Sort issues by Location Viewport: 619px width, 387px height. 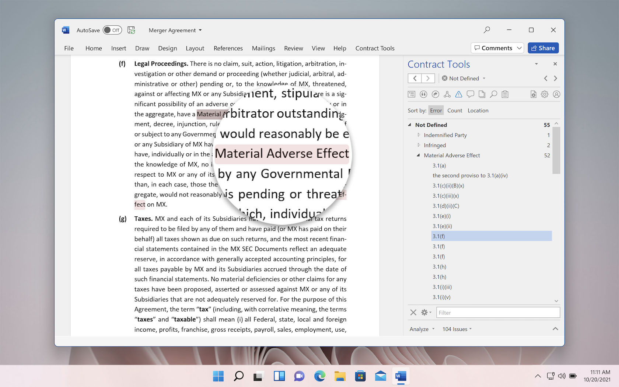(x=478, y=111)
